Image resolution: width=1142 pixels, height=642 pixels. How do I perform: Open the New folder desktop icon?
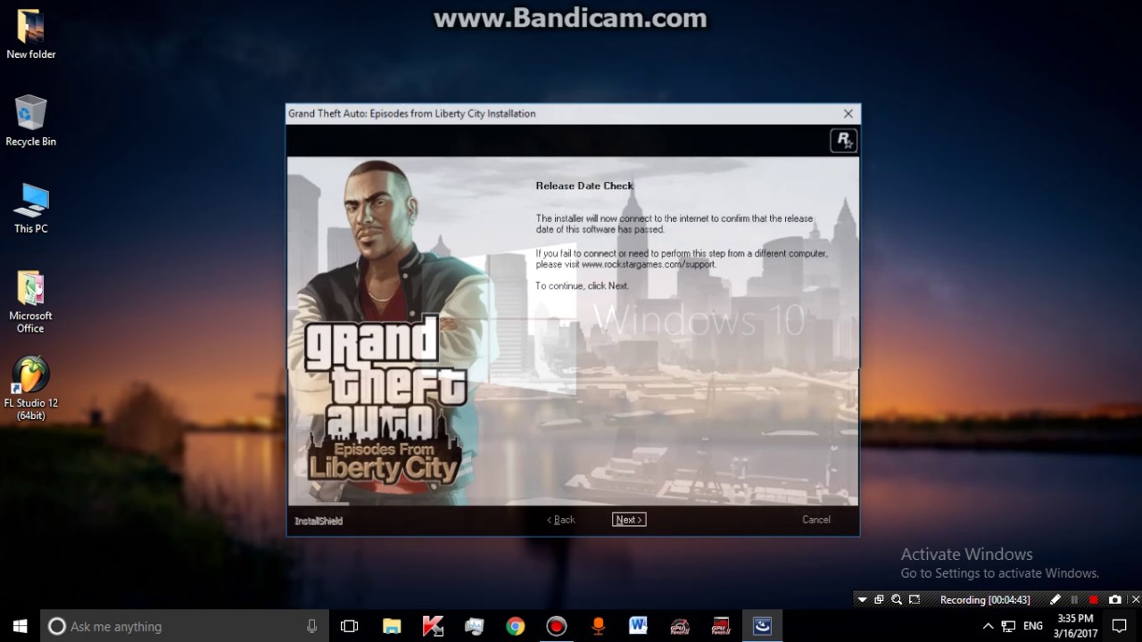pyautogui.click(x=31, y=35)
